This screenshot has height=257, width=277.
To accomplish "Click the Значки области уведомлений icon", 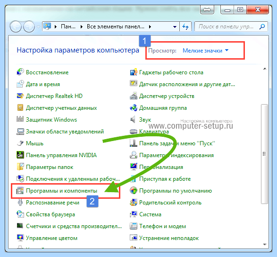I will [x=20, y=132].
